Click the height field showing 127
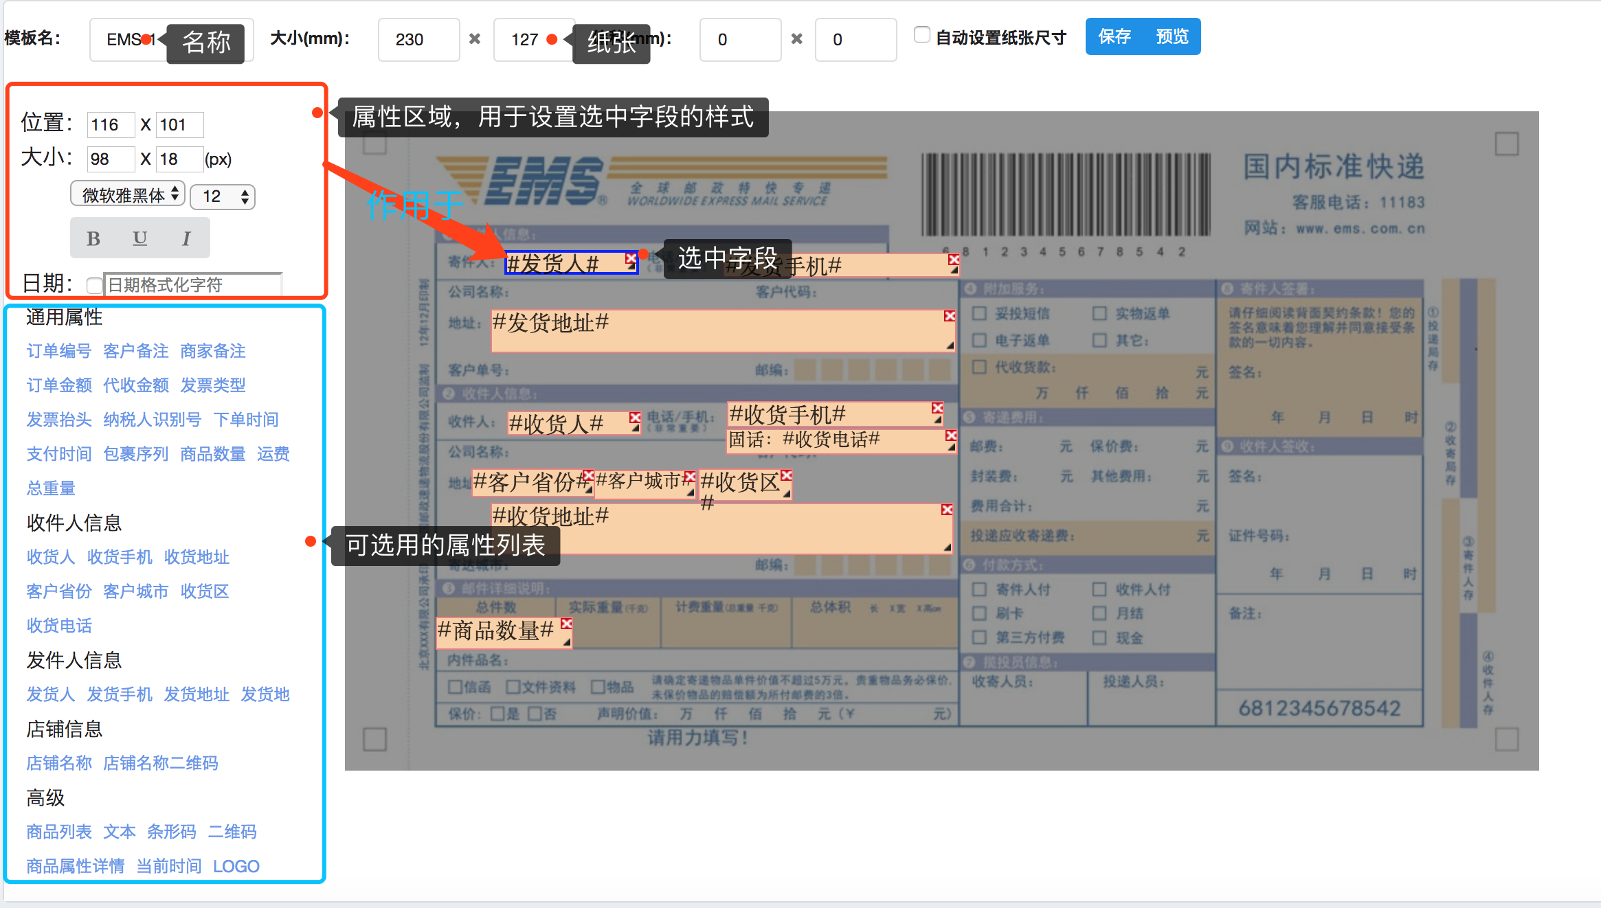Screen dimensions: 1601x908 tap(534, 40)
